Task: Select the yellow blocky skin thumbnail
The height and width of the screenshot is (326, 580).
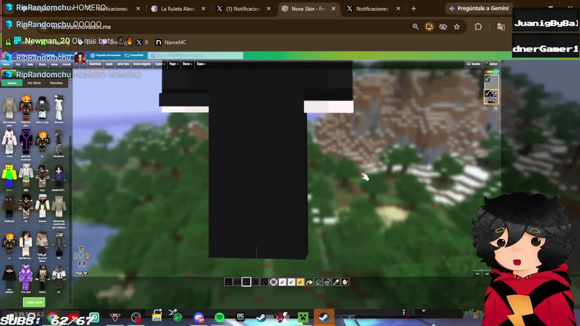Action: (9, 177)
